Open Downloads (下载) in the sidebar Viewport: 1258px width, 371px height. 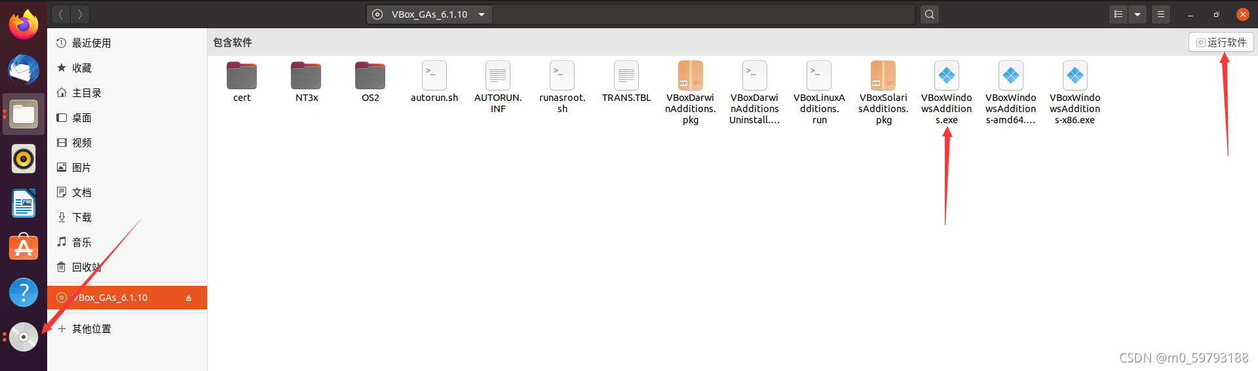point(127,218)
